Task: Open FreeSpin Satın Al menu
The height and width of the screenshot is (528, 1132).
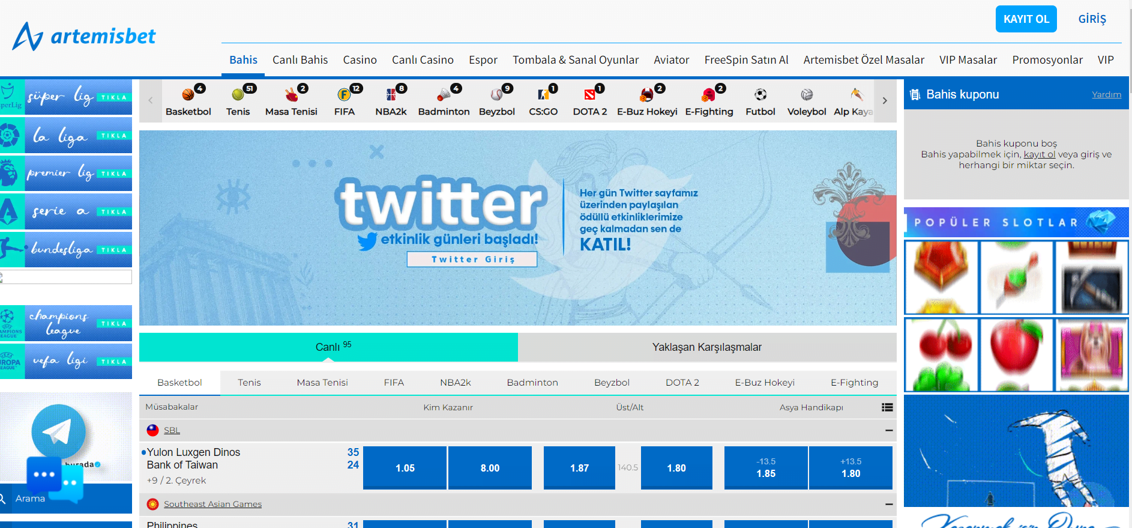Action: click(x=746, y=60)
